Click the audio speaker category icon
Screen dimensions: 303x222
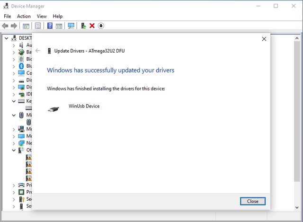[21, 45]
